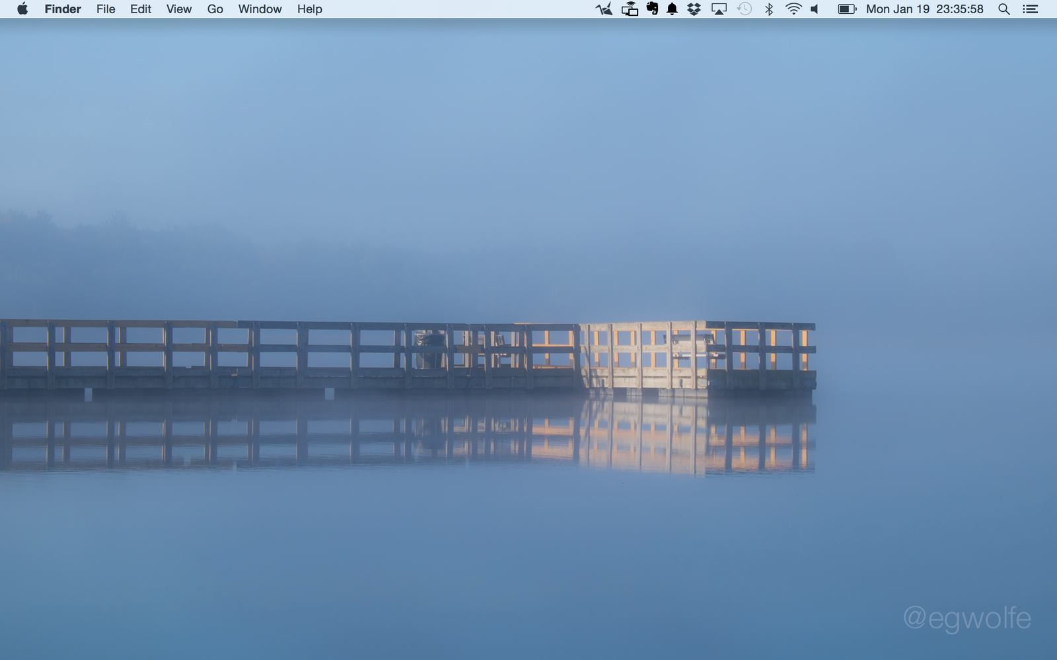1057x660 pixels.
Task: Open the Time Machine status menu
Action: [x=745, y=9]
